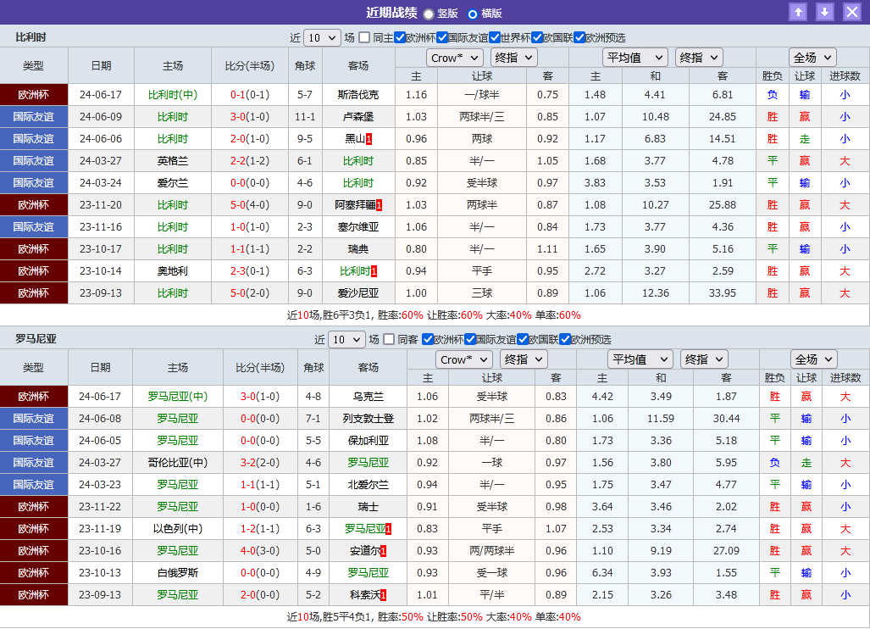Viewport: 870px width, 629px height.
Task: Select a 国际友谊 league tag in the left column
Action: tap(34, 116)
